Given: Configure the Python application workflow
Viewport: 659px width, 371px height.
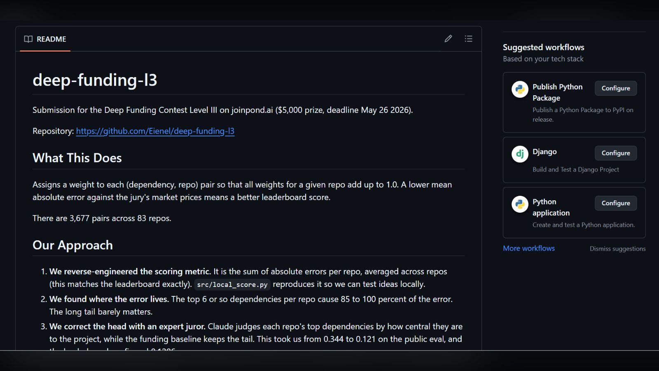Looking at the screenshot, I should click(x=616, y=203).
